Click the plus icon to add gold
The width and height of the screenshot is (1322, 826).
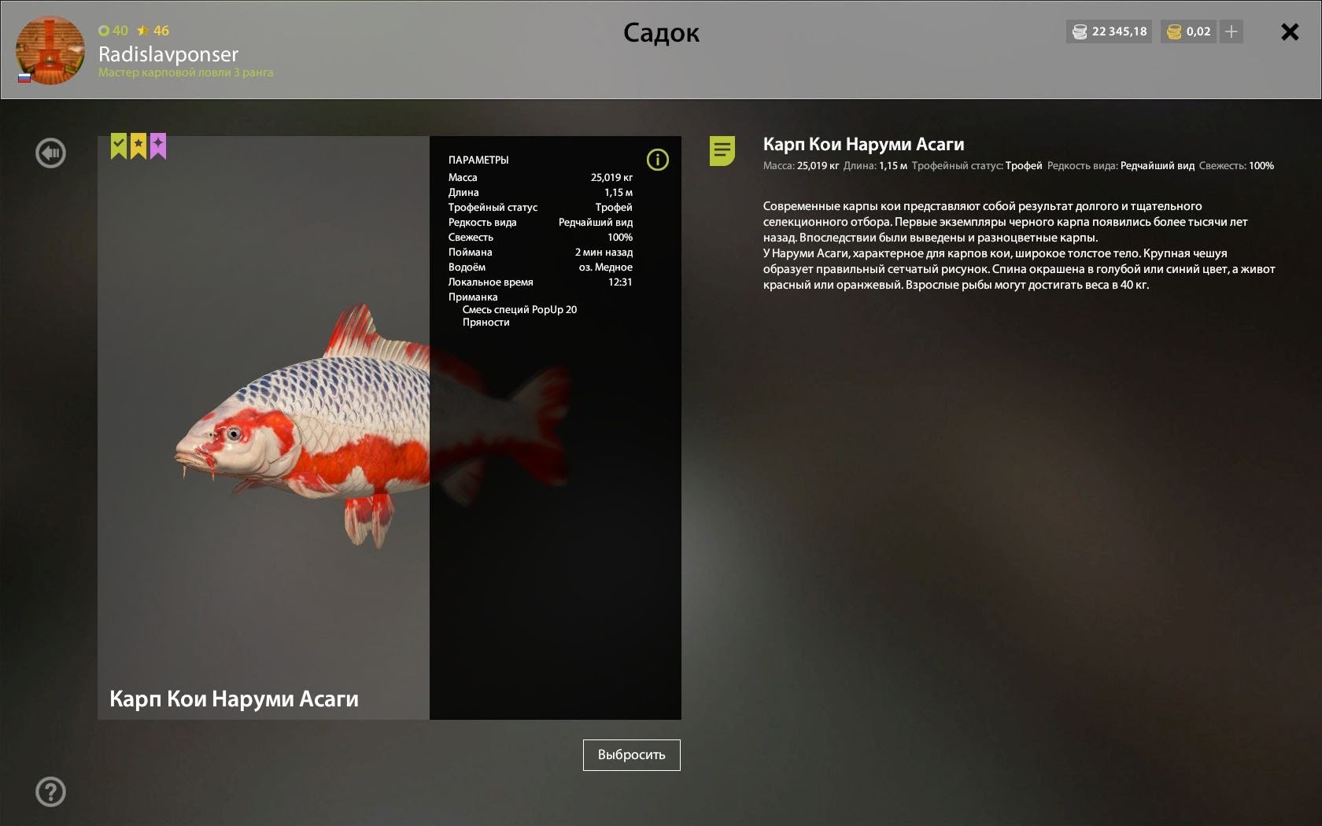coord(1232,31)
